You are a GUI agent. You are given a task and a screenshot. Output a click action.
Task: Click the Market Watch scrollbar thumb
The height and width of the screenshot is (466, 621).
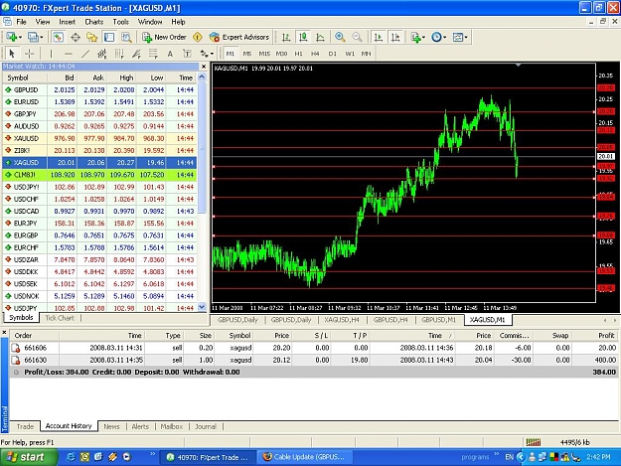click(202, 147)
